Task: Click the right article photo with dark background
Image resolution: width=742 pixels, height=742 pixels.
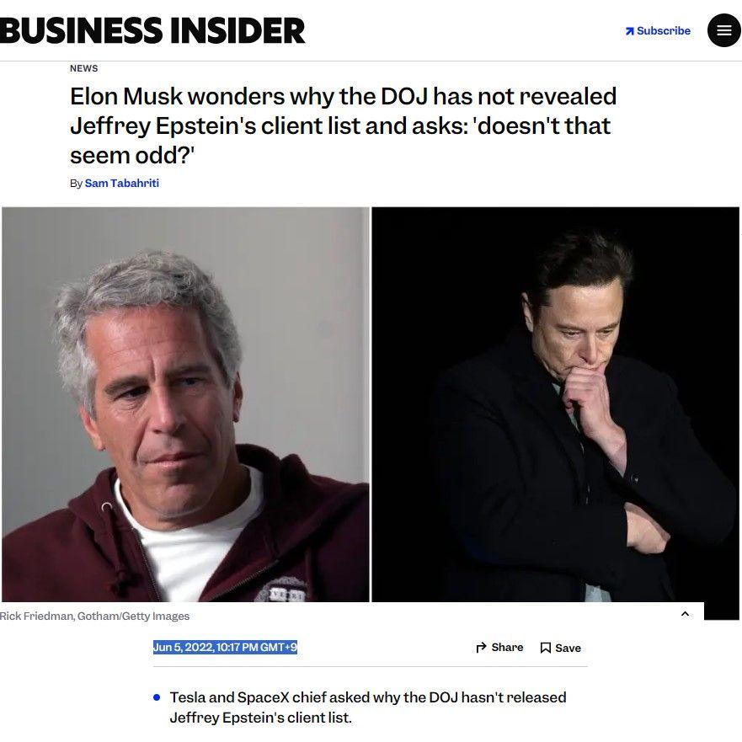Action: click(555, 404)
